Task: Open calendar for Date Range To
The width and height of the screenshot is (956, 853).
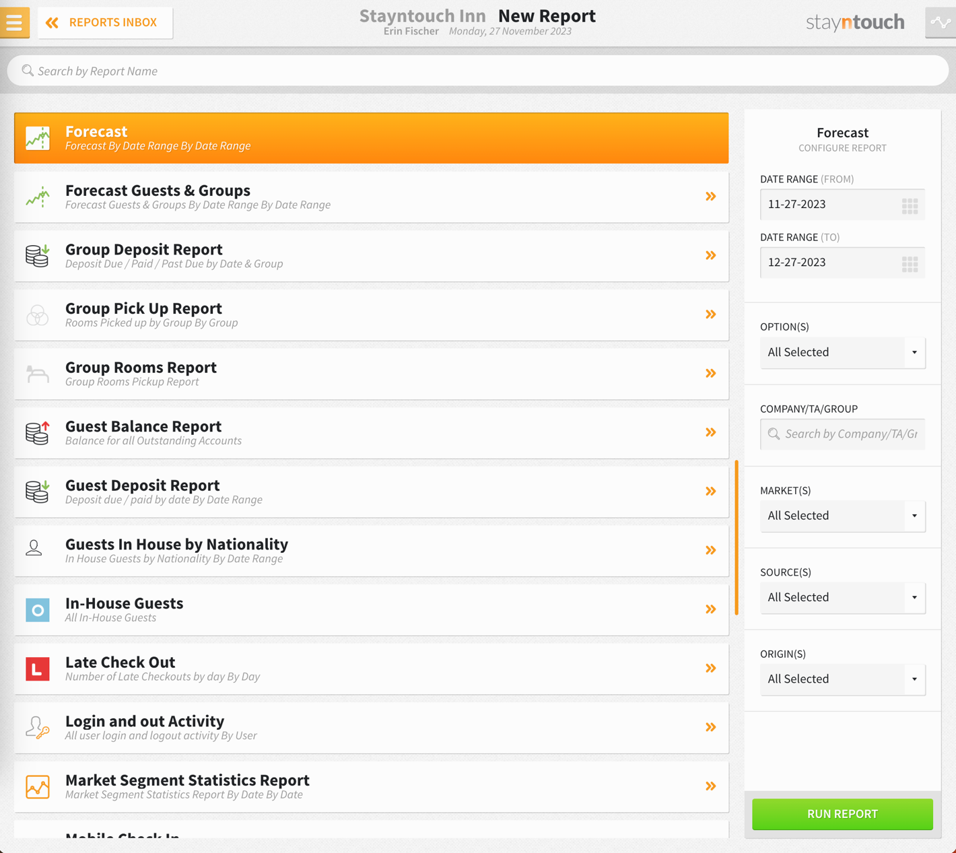Action: 910,264
